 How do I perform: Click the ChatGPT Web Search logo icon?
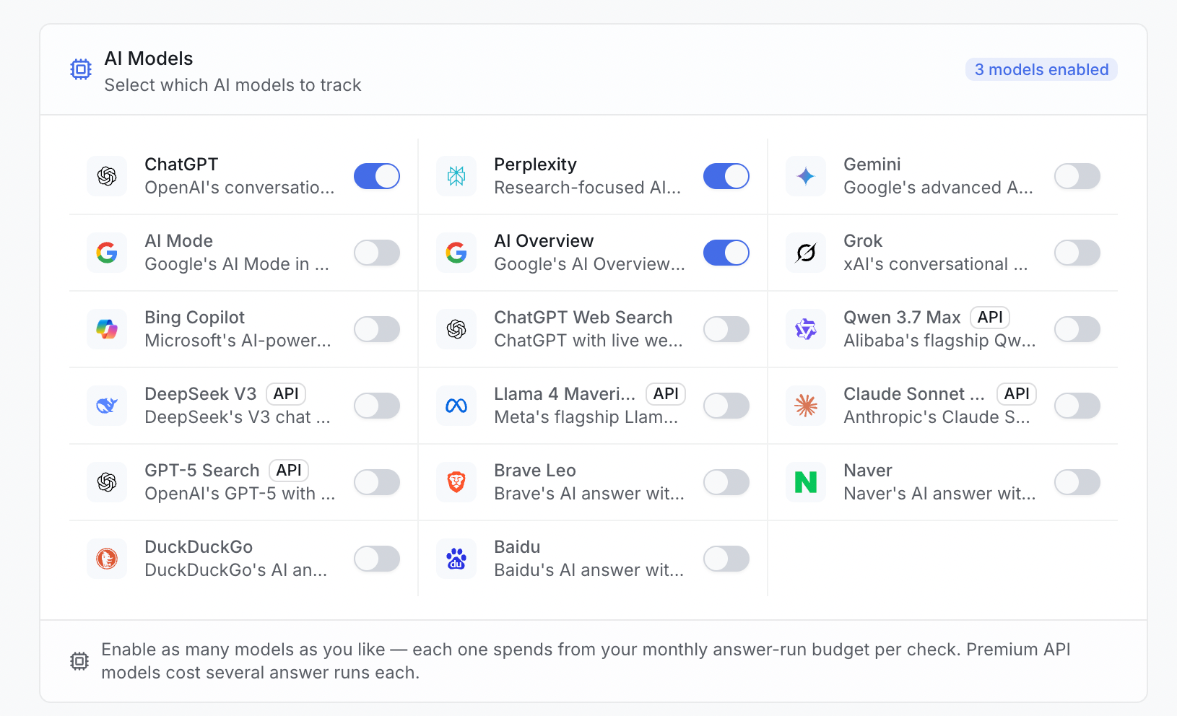click(x=456, y=329)
